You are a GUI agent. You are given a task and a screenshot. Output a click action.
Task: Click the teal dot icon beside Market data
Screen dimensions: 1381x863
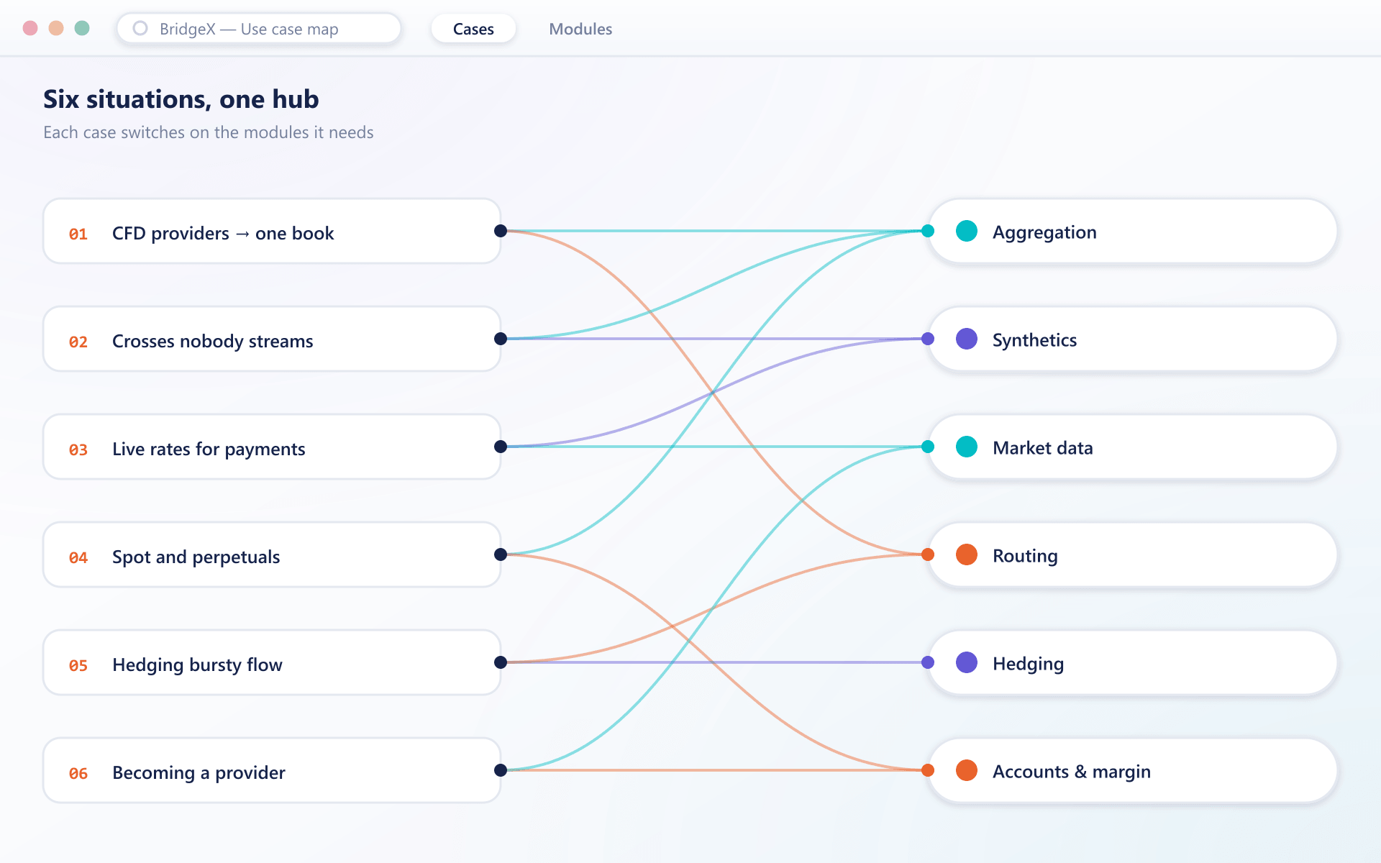point(967,447)
